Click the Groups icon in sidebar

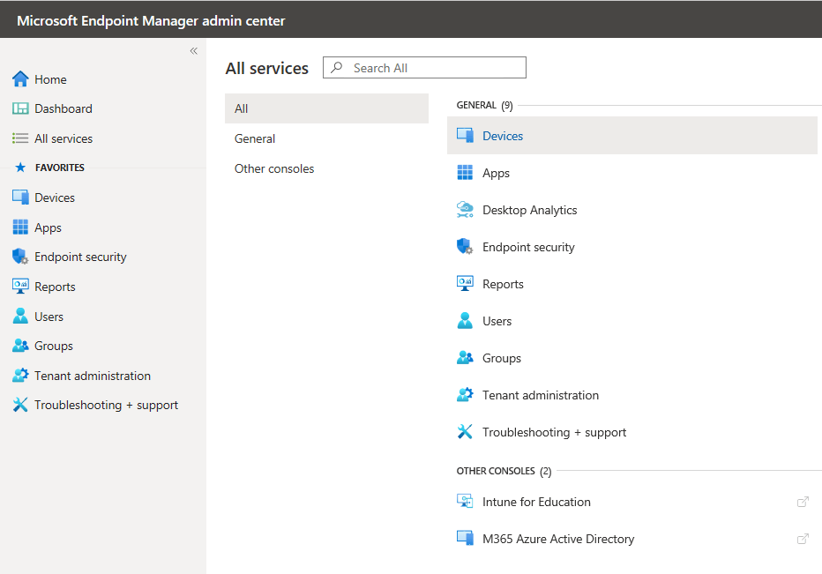click(20, 346)
